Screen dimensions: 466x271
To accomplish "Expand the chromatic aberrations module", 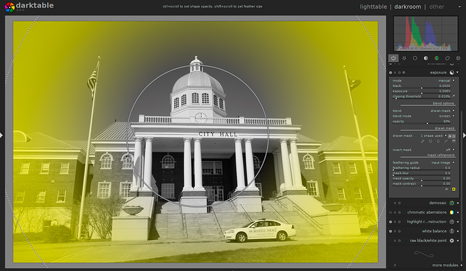I will [457, 212].
